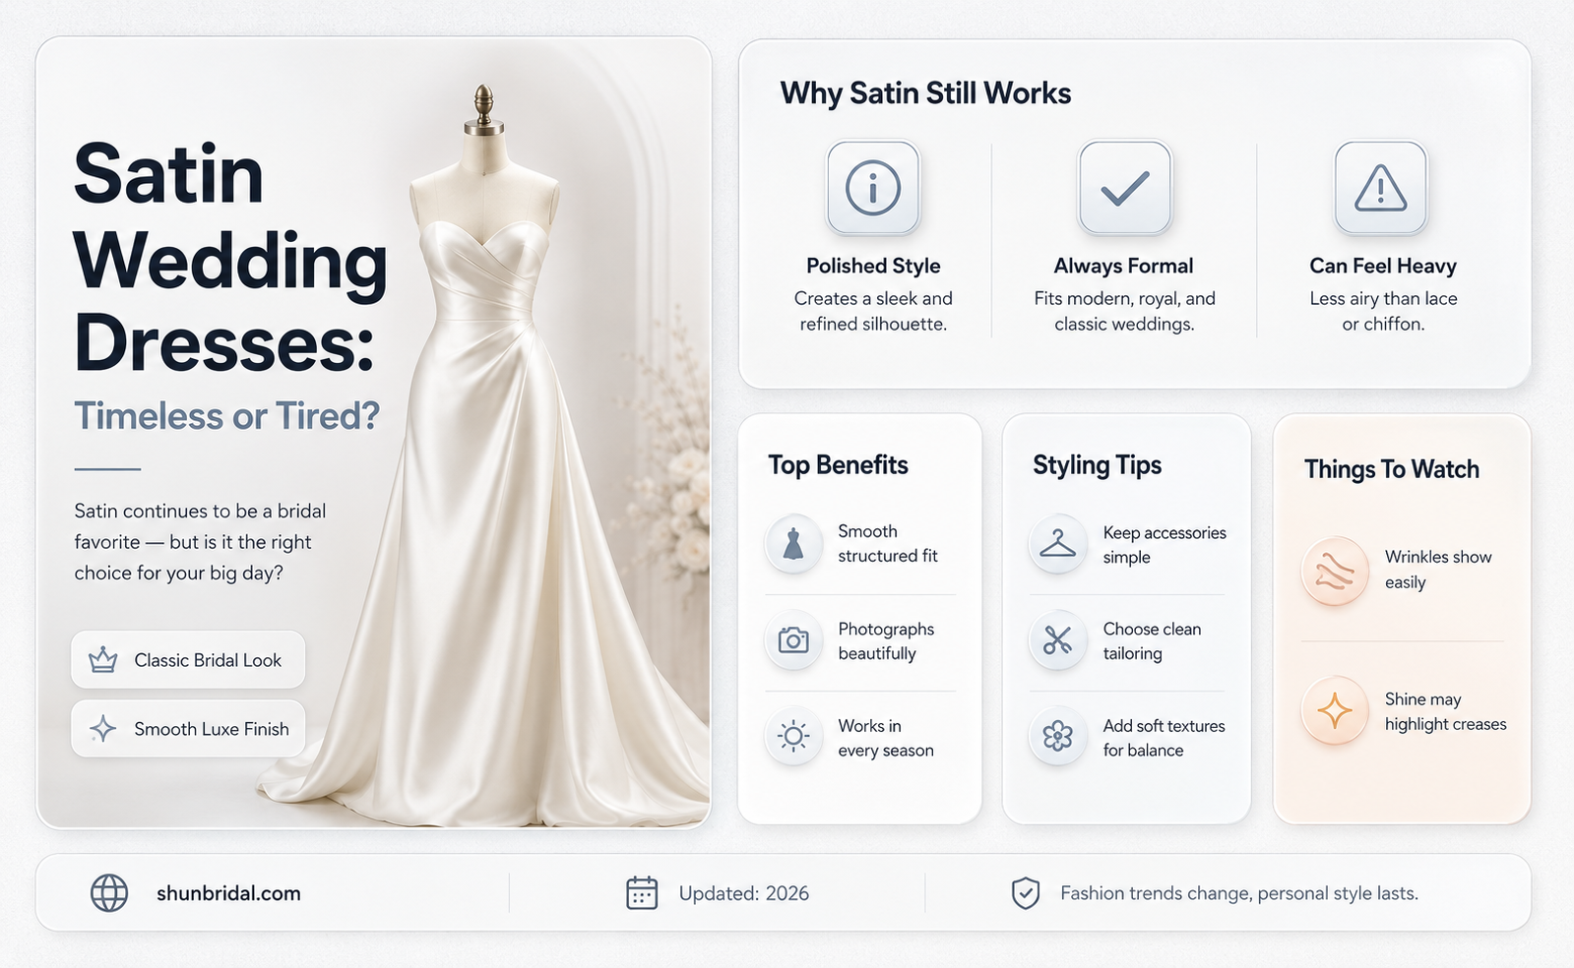1574x968 pixels.
Task: Click the Wrinkles show easily text
Action: point(1438,570)
